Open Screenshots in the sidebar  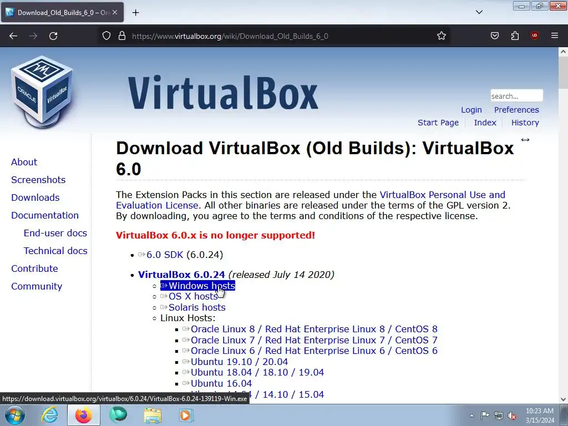click(x=38, y=180)
